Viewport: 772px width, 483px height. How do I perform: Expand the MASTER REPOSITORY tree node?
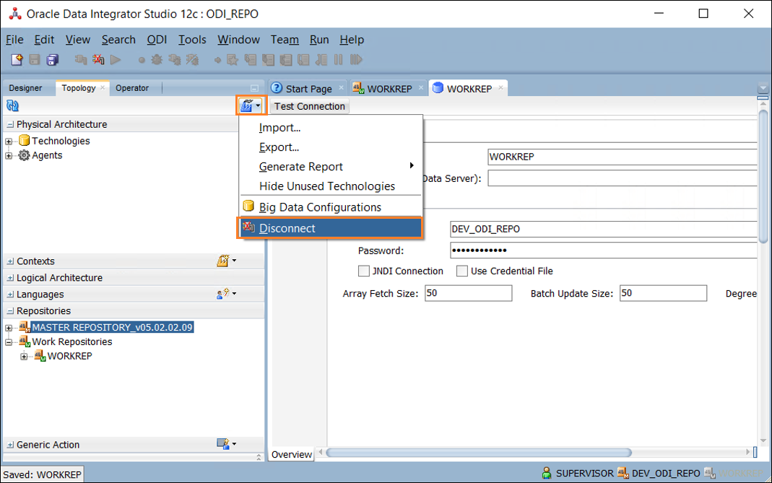pos(9,327)
